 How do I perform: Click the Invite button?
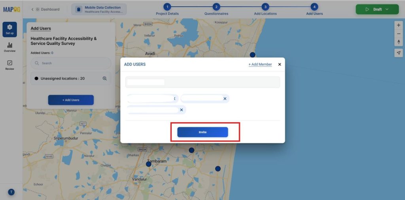(x=202, y=132)
